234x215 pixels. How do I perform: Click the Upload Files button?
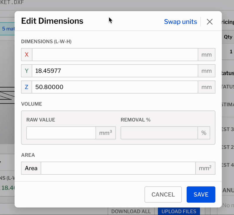pyautogui.click(x=179, y=211)
